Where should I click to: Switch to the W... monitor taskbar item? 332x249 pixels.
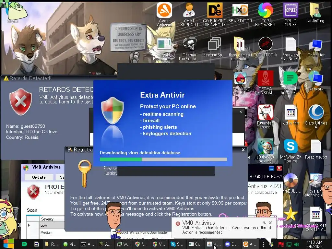point(124,244)
